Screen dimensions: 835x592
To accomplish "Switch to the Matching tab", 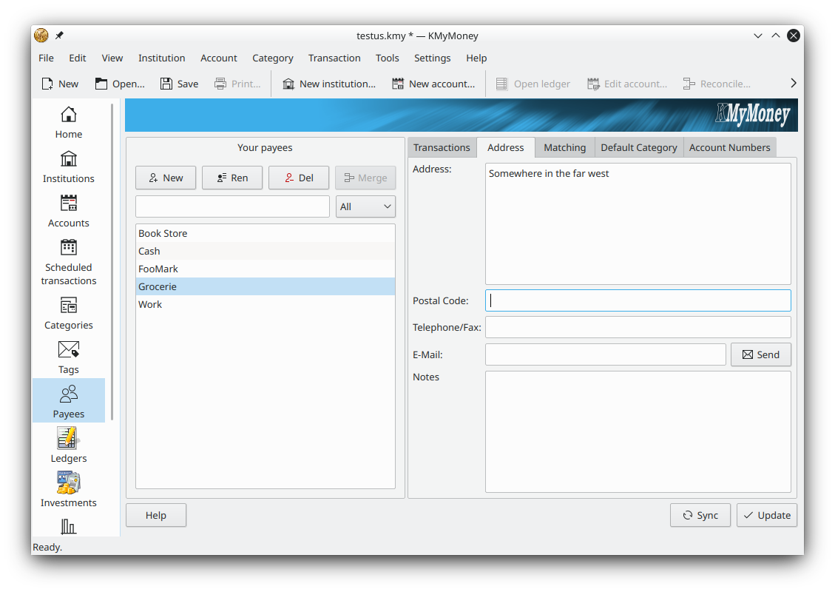I will click(564, 147).
